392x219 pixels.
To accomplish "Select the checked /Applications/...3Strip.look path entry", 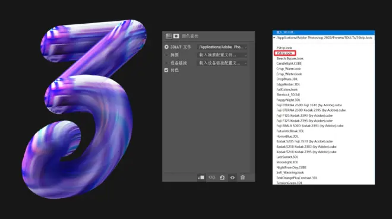I will click(324, 38).
